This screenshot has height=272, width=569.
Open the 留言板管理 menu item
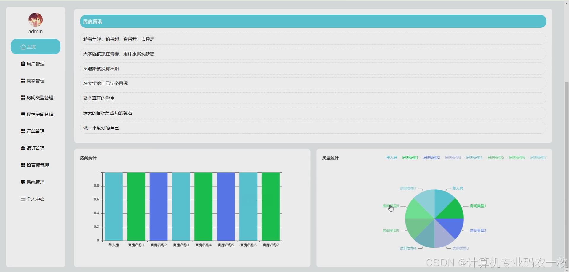point(35,165)
